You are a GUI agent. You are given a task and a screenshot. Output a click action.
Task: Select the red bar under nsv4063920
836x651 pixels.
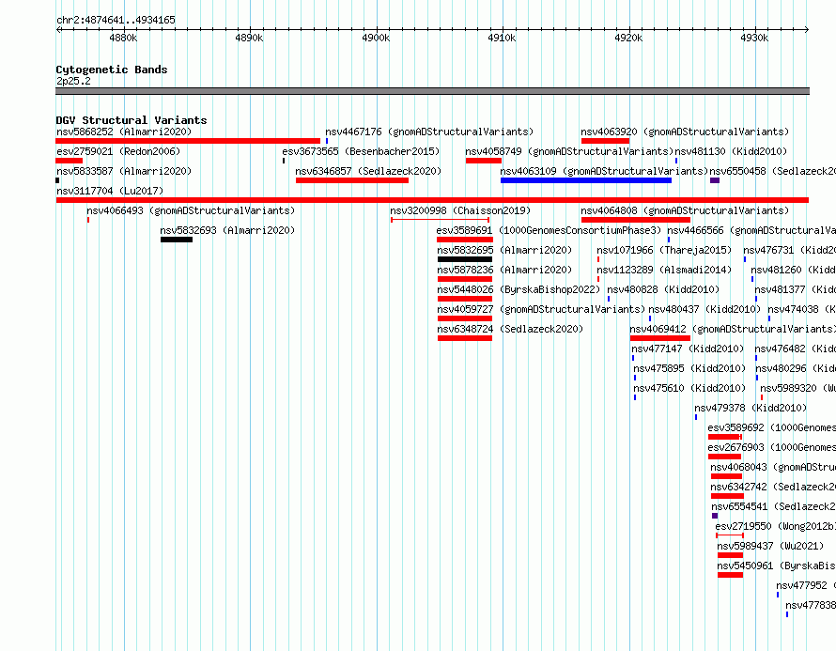pyautogui.click(x=605, y=141)
